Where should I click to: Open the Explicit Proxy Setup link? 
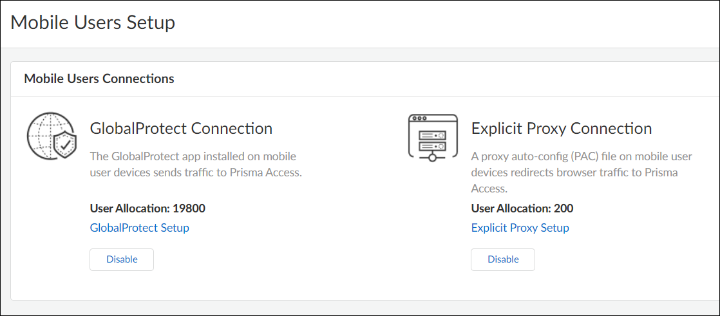coord(520,228)
